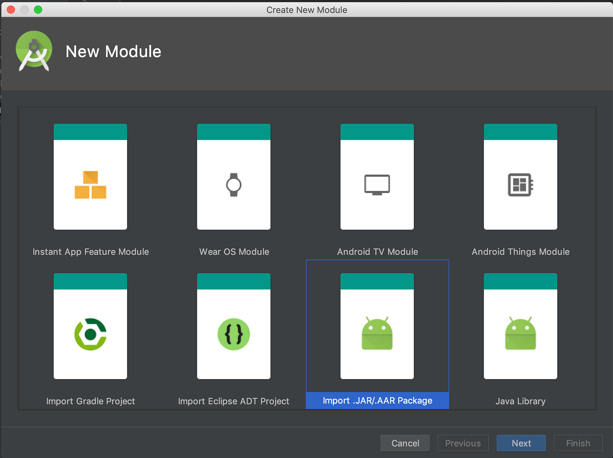613x458 pixels.
Task: Click the Finish button
Action: tap(578, 443)
